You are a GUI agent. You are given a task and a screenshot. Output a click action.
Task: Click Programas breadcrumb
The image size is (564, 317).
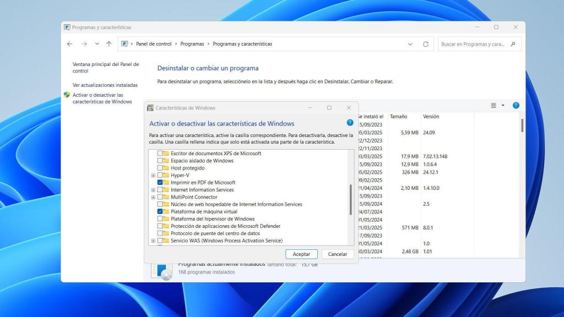(192, 44)
